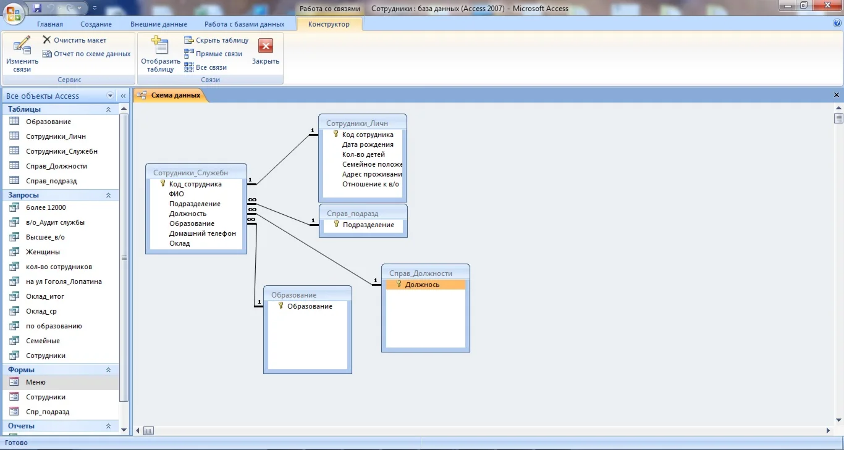Collapse the Формы group in navigation

point(108,370)
